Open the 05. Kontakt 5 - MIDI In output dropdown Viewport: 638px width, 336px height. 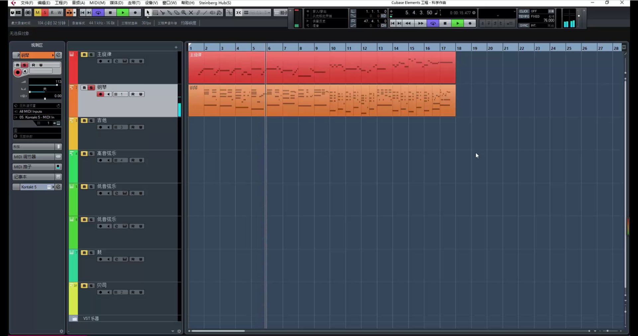37,117
